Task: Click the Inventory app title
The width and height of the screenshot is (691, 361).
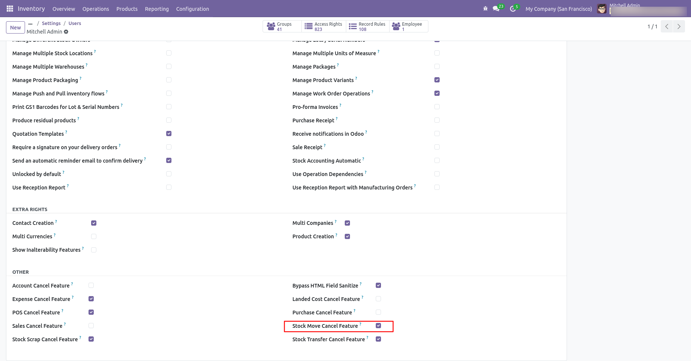Action: (x=31, y=9)
